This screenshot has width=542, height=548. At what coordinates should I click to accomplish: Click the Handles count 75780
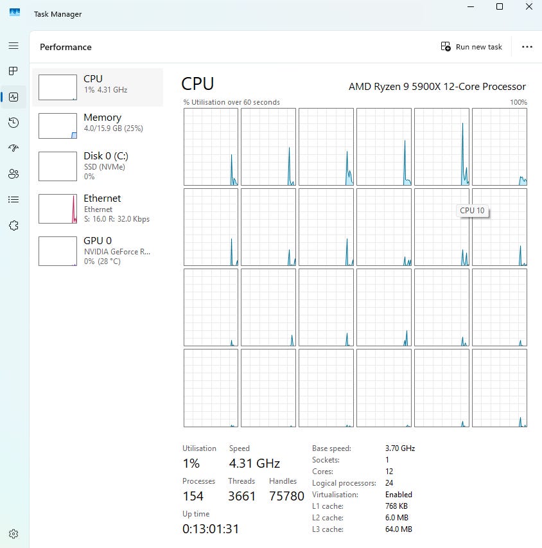(x=286, y=496)
